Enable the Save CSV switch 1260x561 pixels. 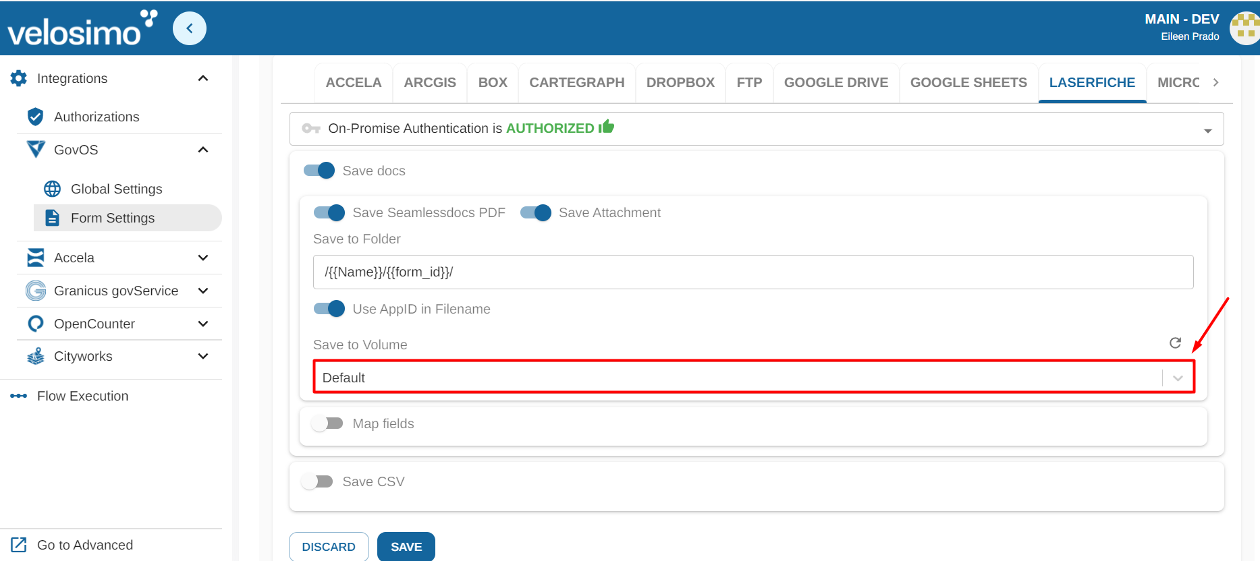[317, 481]
